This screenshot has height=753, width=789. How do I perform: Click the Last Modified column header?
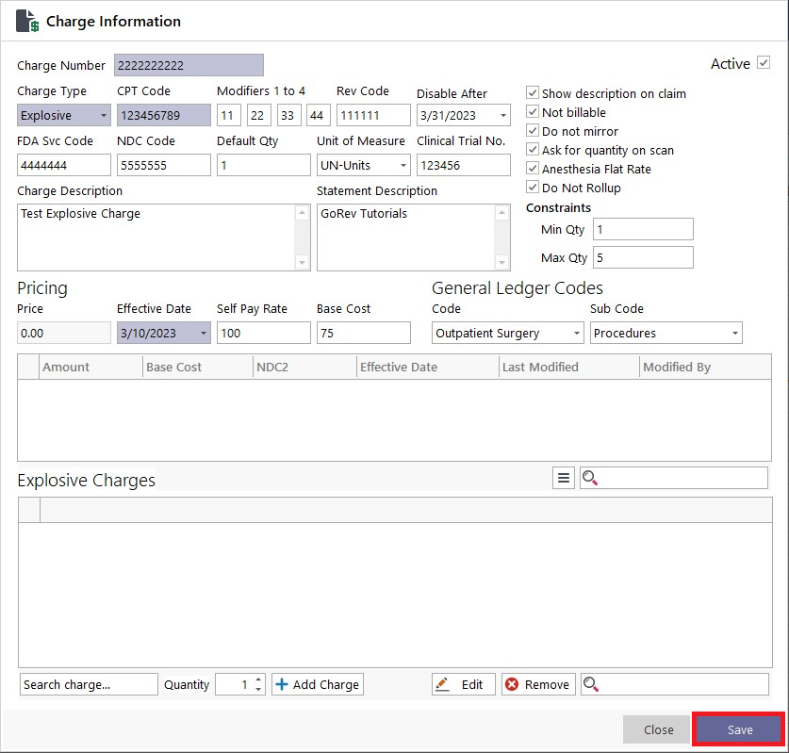(569, 367)
